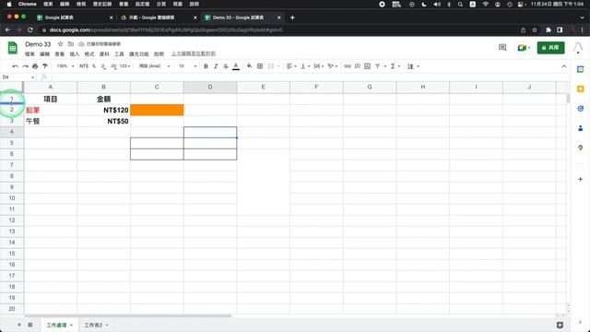The image size is (590, 332).
Task: Open the font size dropdown
Action: (187, 66)
